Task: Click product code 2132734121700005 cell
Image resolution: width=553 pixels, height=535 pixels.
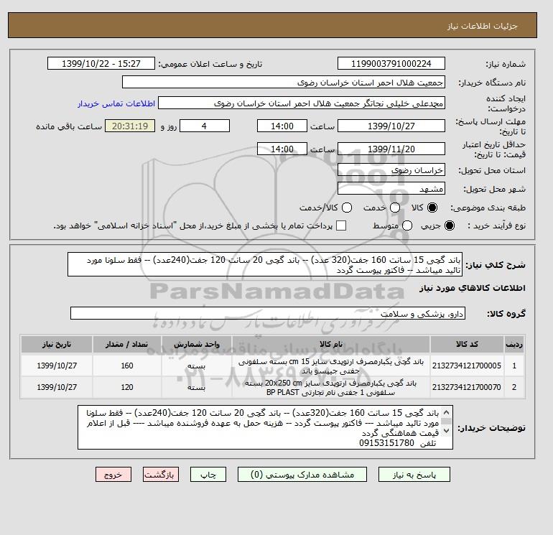Action: click(467, 366)
